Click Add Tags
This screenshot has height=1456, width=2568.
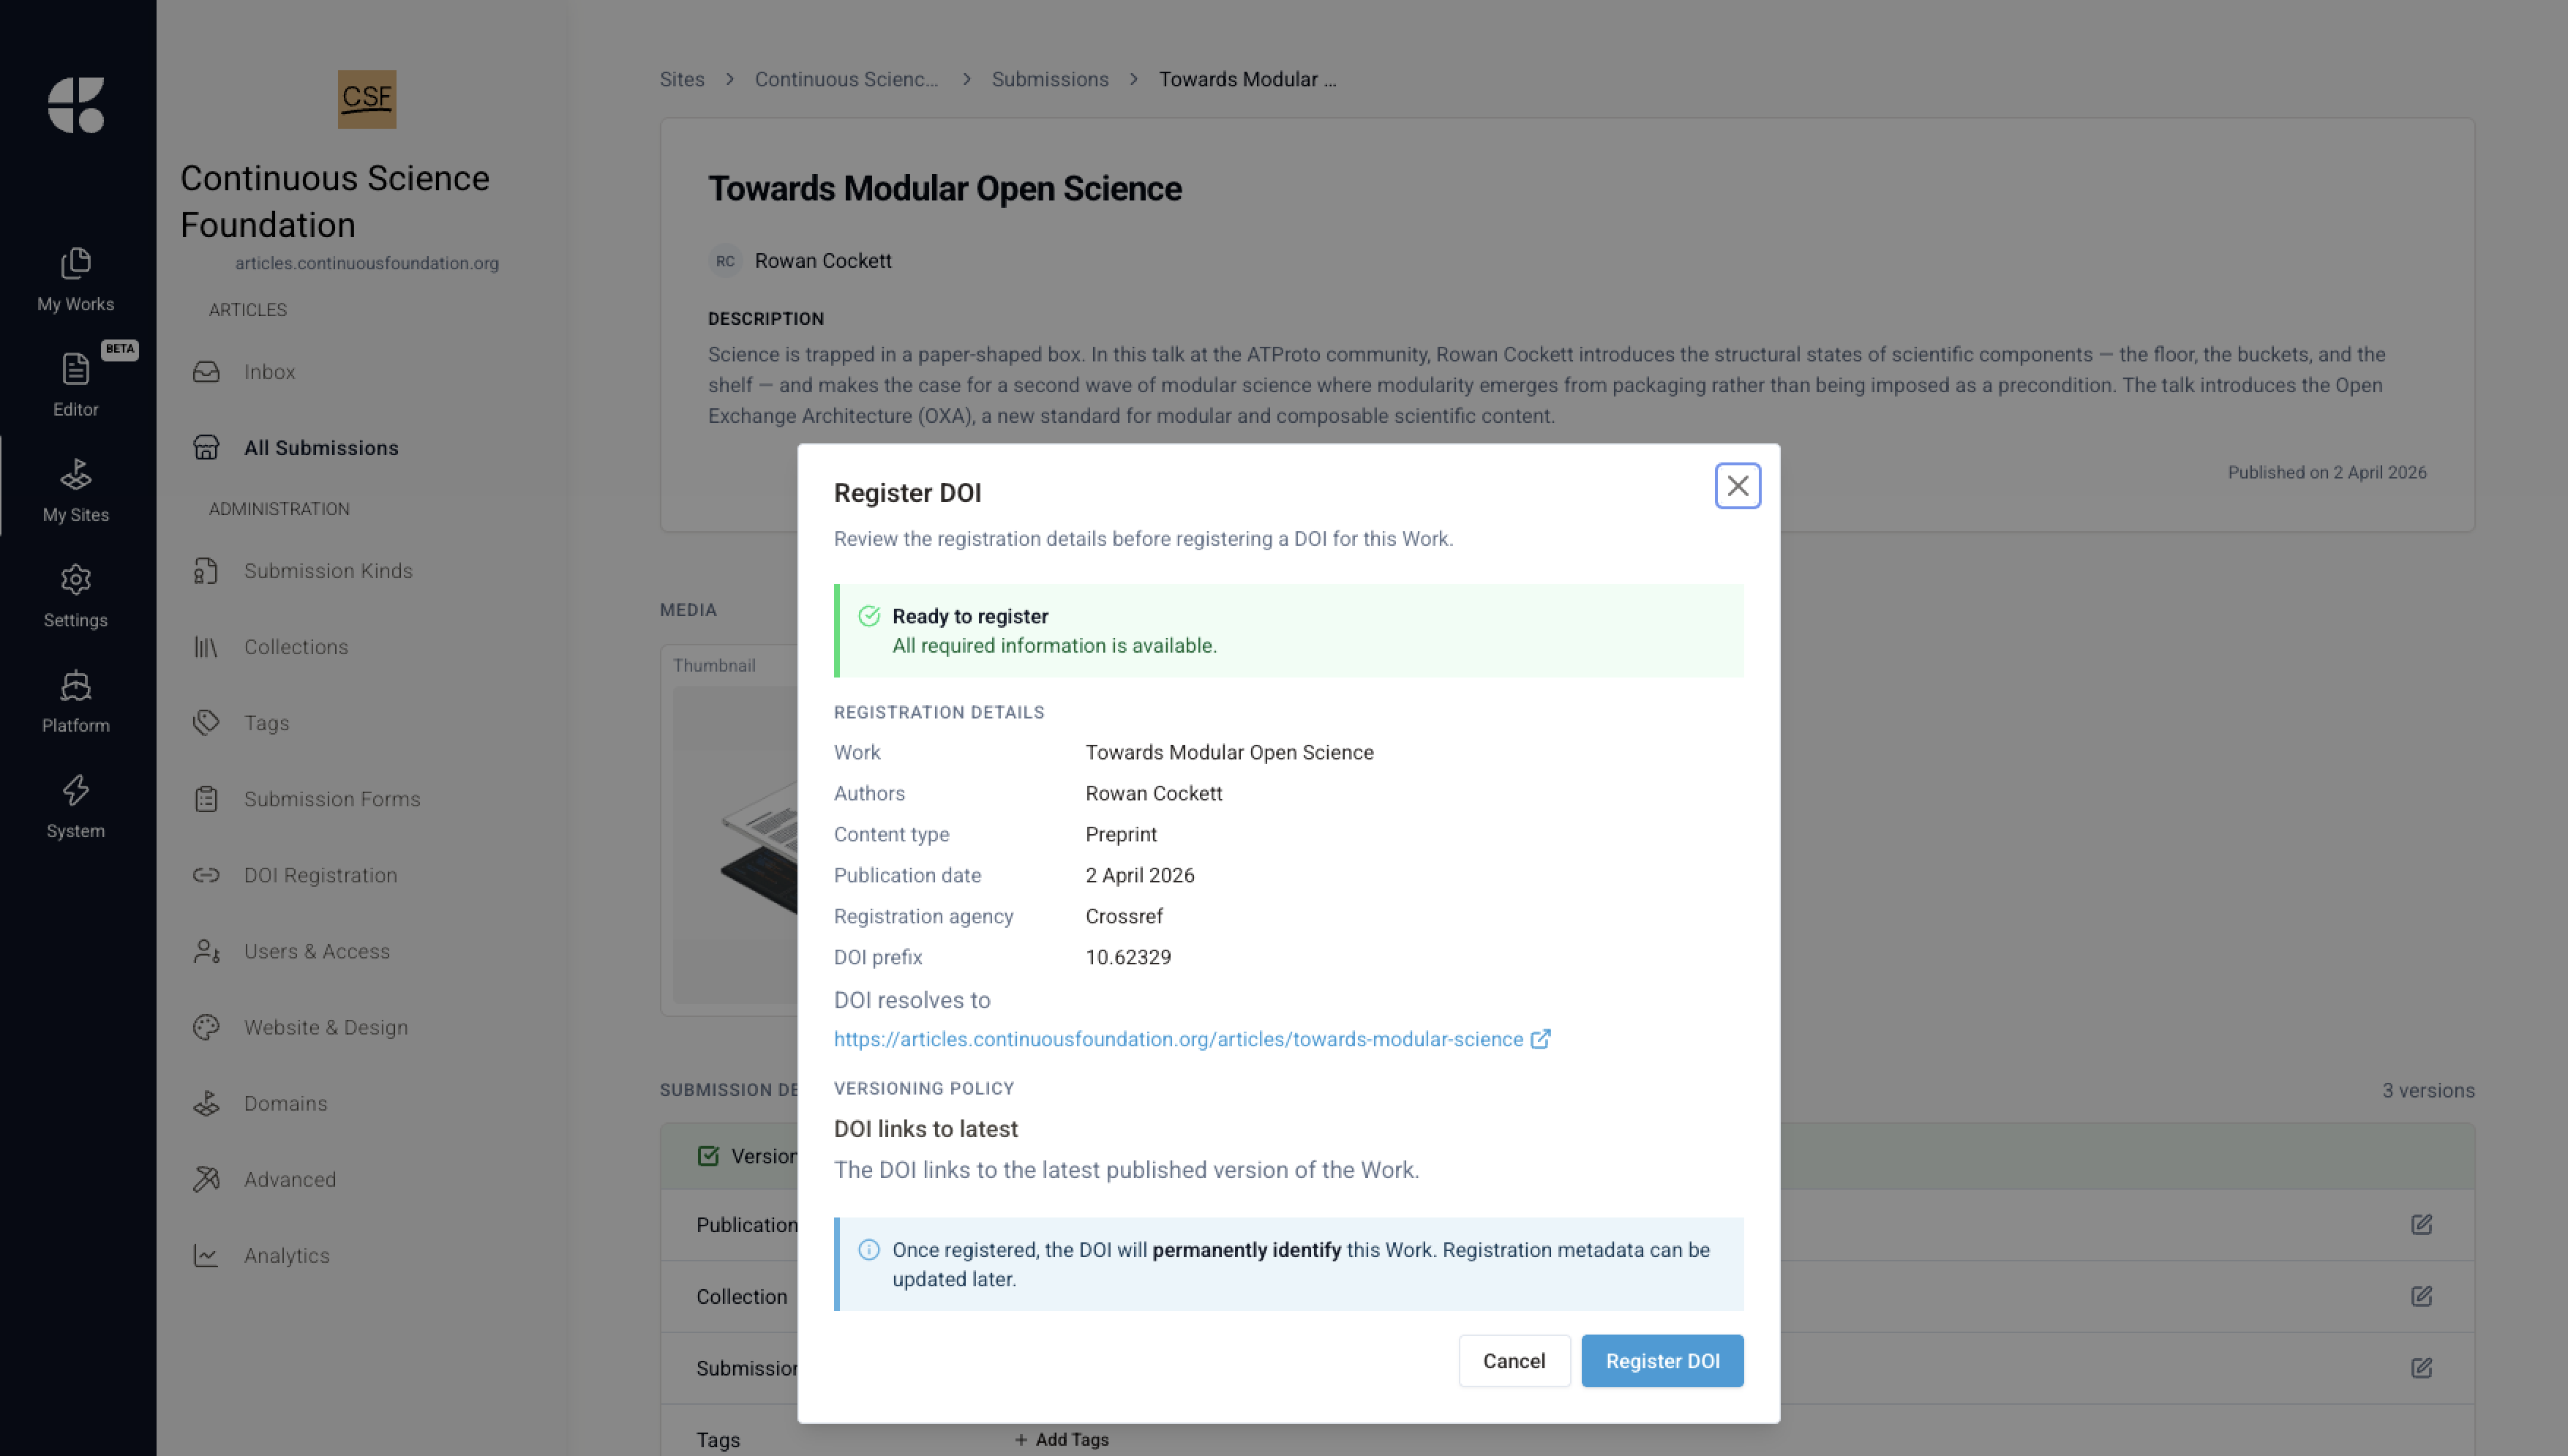1061,1440
